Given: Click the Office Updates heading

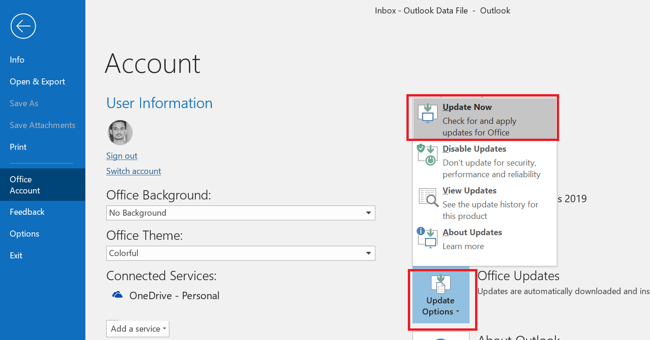Looking at the screenshot, I should point(518,276).
